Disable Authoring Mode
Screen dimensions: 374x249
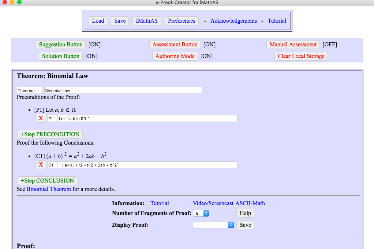175,56
